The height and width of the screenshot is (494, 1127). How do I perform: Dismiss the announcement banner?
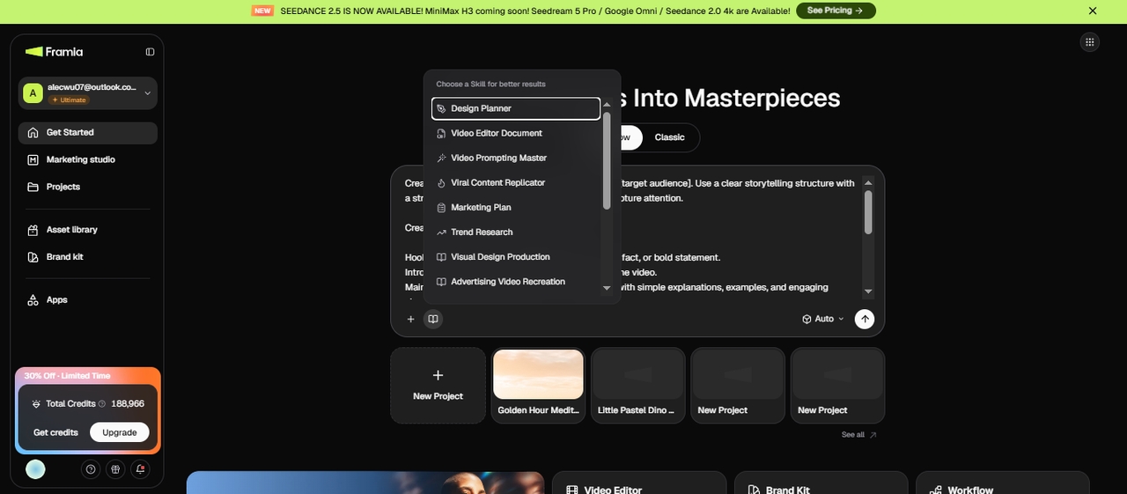click(1093, 11)
